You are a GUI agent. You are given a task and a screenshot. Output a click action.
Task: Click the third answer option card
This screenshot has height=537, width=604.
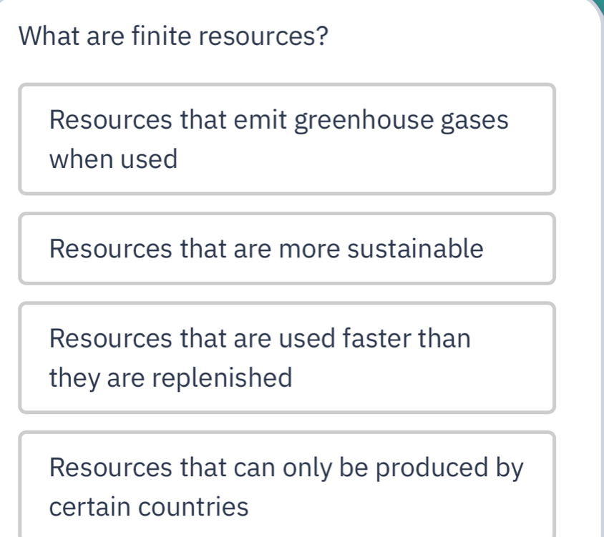286,358
